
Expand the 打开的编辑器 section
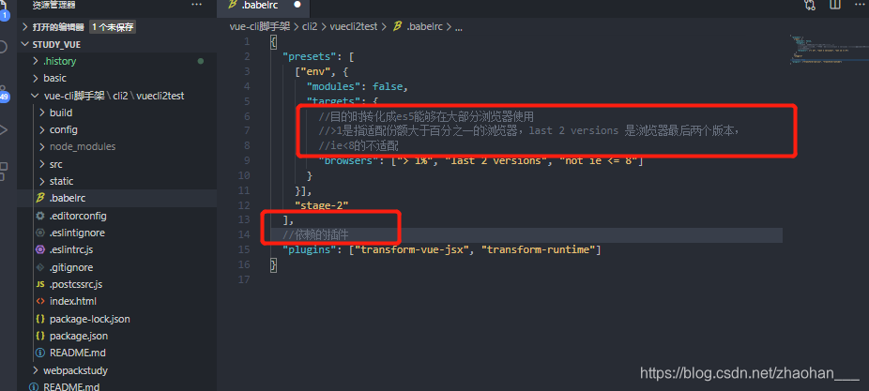25,26
